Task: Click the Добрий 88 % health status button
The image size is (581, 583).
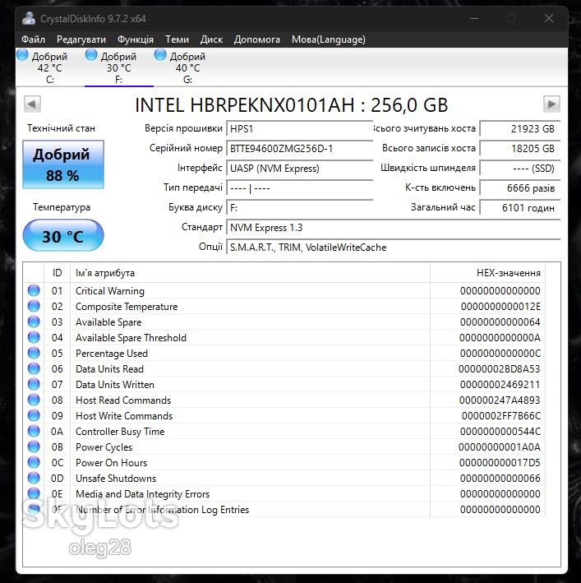Action: pyautogui.click(x=63, y=164)
